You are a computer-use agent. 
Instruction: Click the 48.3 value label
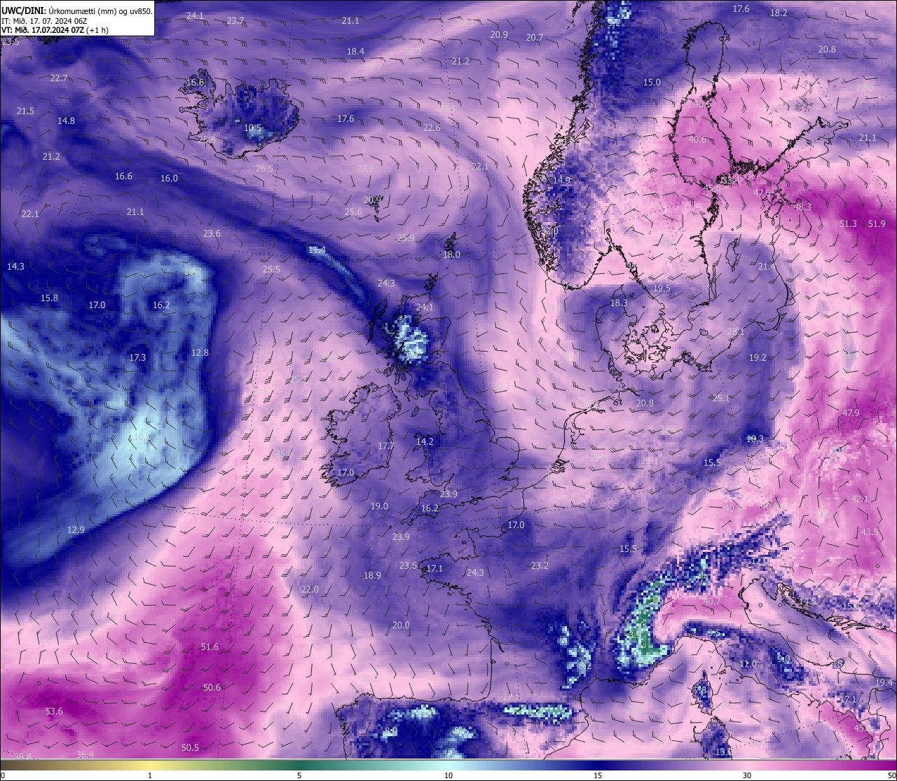point(802,207)
